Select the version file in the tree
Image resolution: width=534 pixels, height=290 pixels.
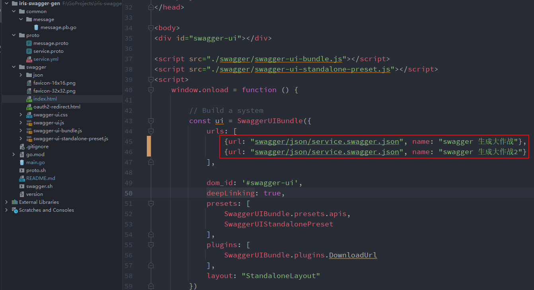[x=35, y=194]
